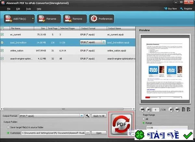Click the current page number field
This screenshot has width=195, height=142.
click(x=155, y=110)
